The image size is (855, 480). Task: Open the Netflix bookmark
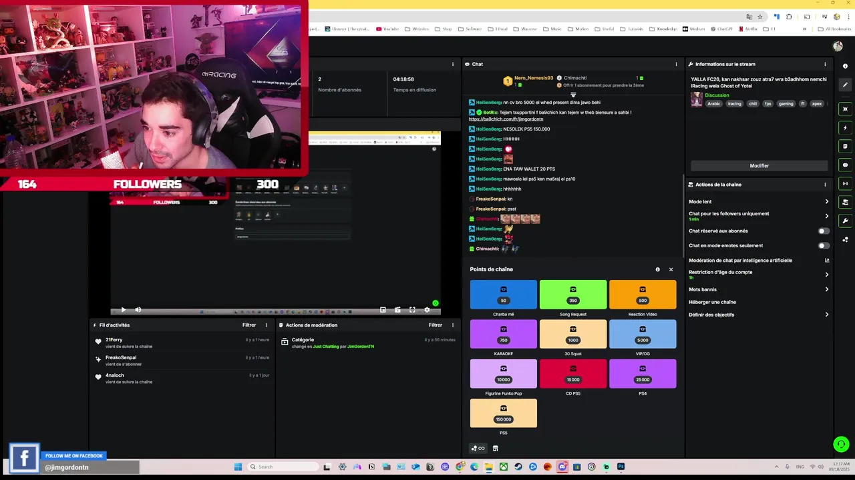click(x=748, y=29)
